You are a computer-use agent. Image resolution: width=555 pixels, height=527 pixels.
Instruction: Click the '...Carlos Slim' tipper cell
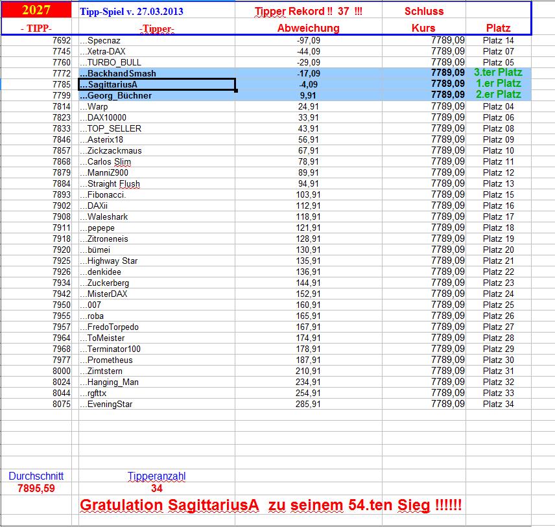point(156,161)
